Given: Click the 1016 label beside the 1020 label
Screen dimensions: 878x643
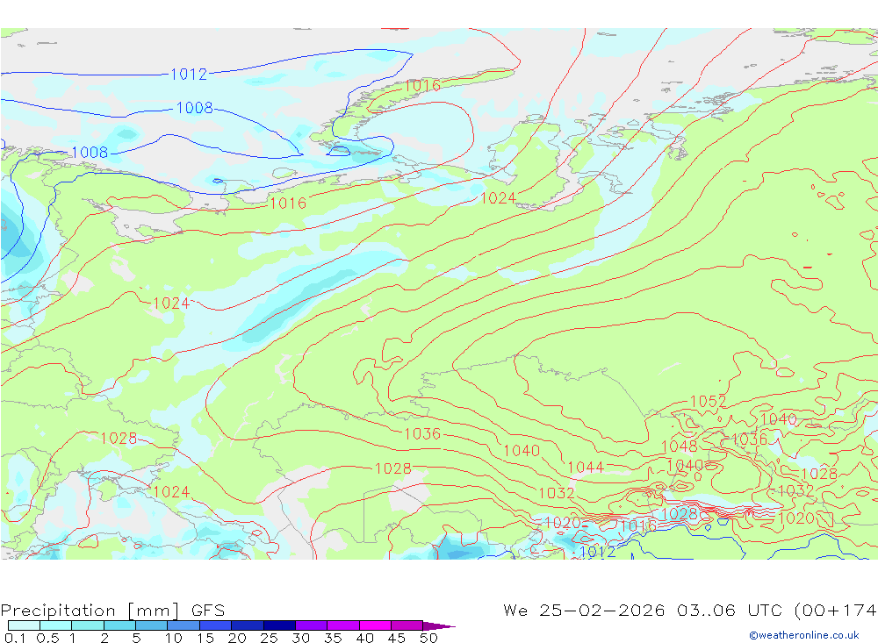Looking at the screenshot, I should (x=638, y=525).
